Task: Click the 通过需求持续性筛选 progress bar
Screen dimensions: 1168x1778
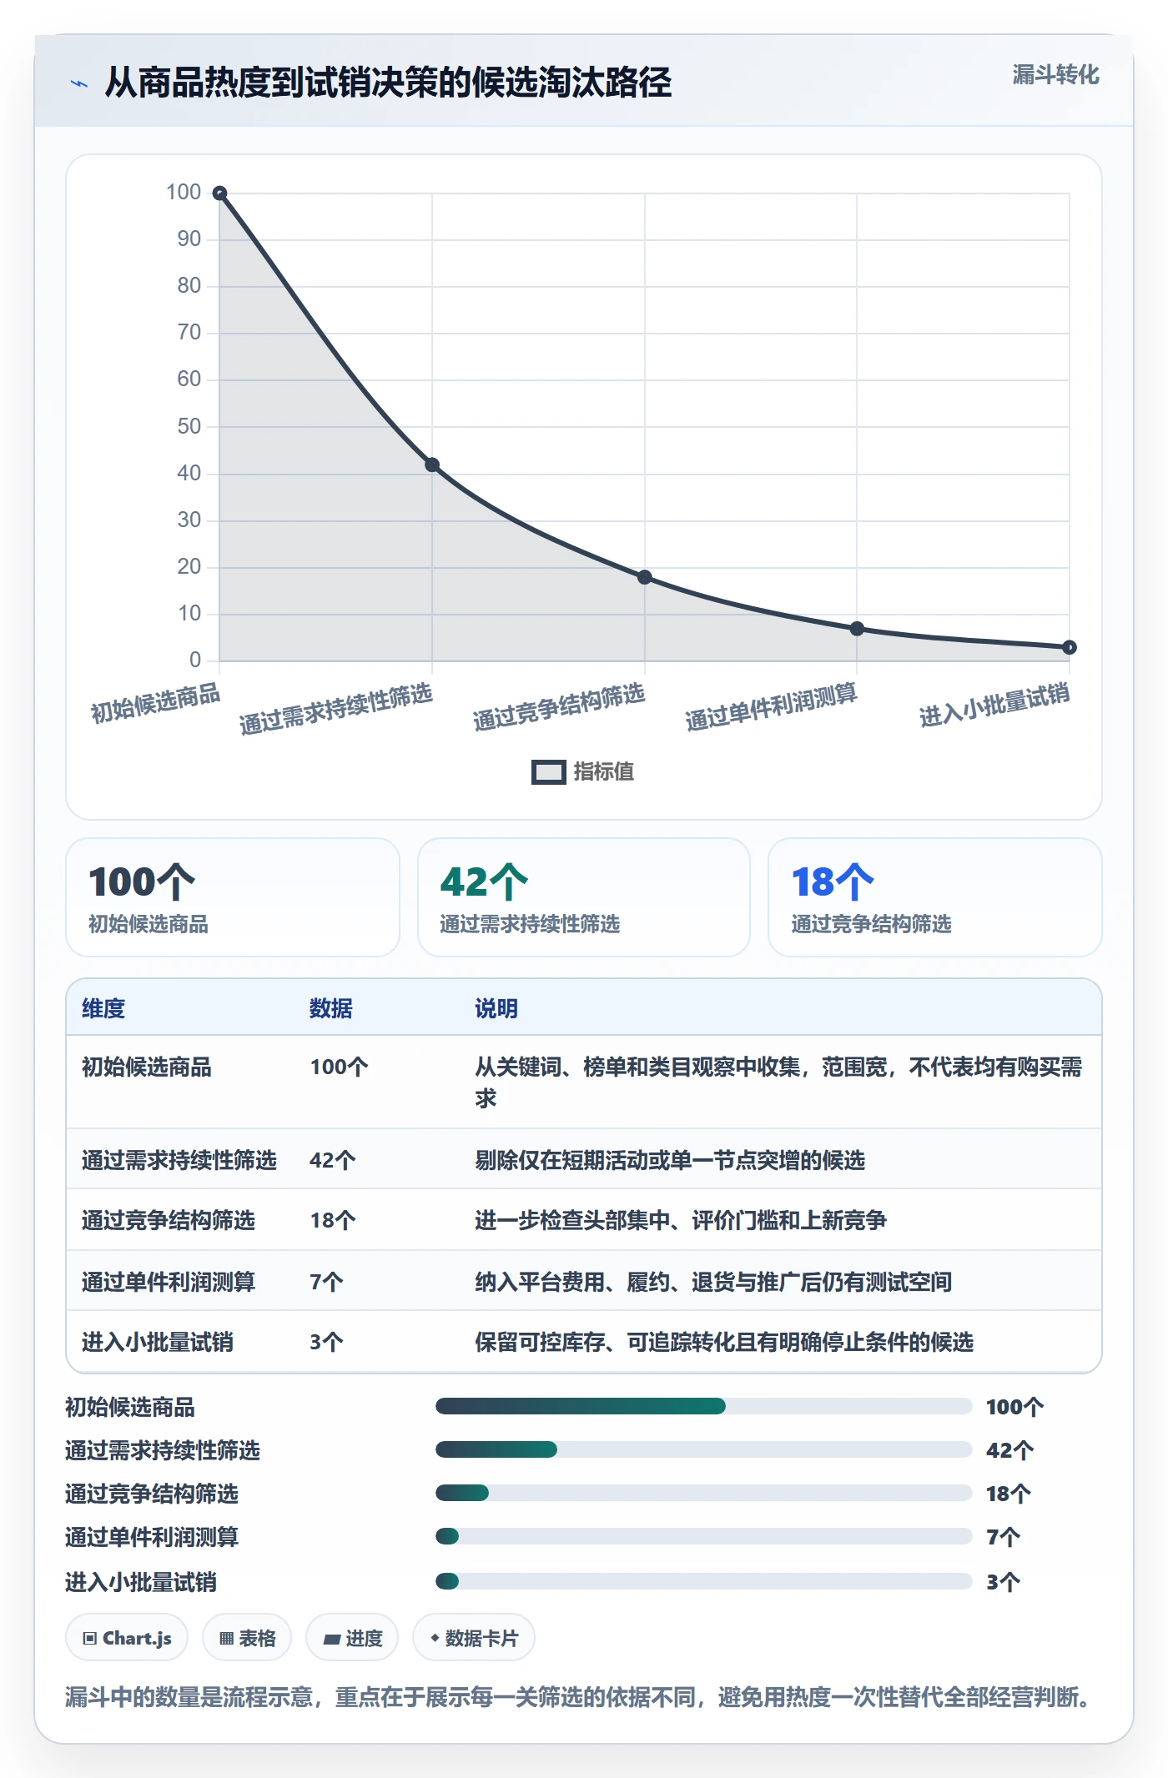Action: (x=703, y=1449)
